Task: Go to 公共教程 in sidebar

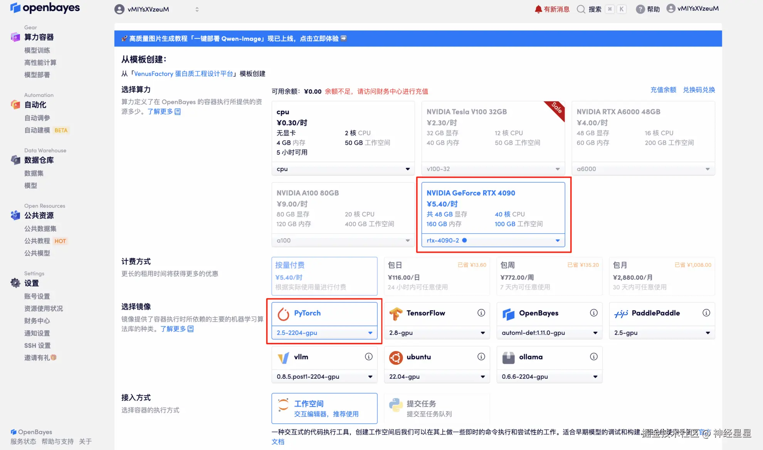Action: click(x=37, y=241)
